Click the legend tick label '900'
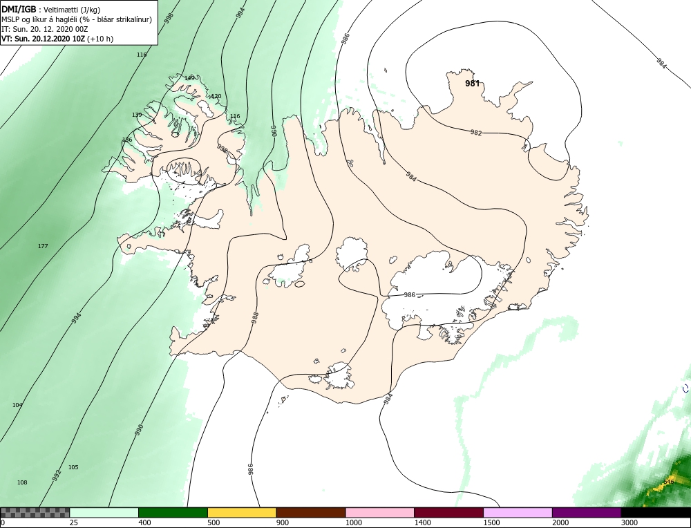 pos(283,522)
